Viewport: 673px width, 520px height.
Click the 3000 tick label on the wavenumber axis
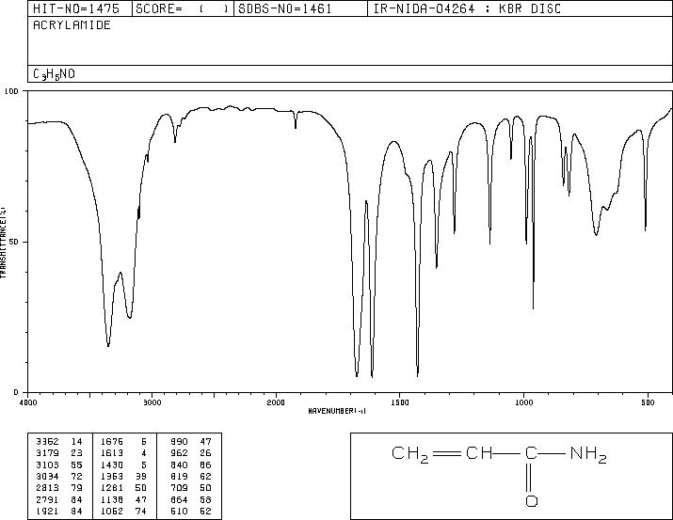(152, 402)
